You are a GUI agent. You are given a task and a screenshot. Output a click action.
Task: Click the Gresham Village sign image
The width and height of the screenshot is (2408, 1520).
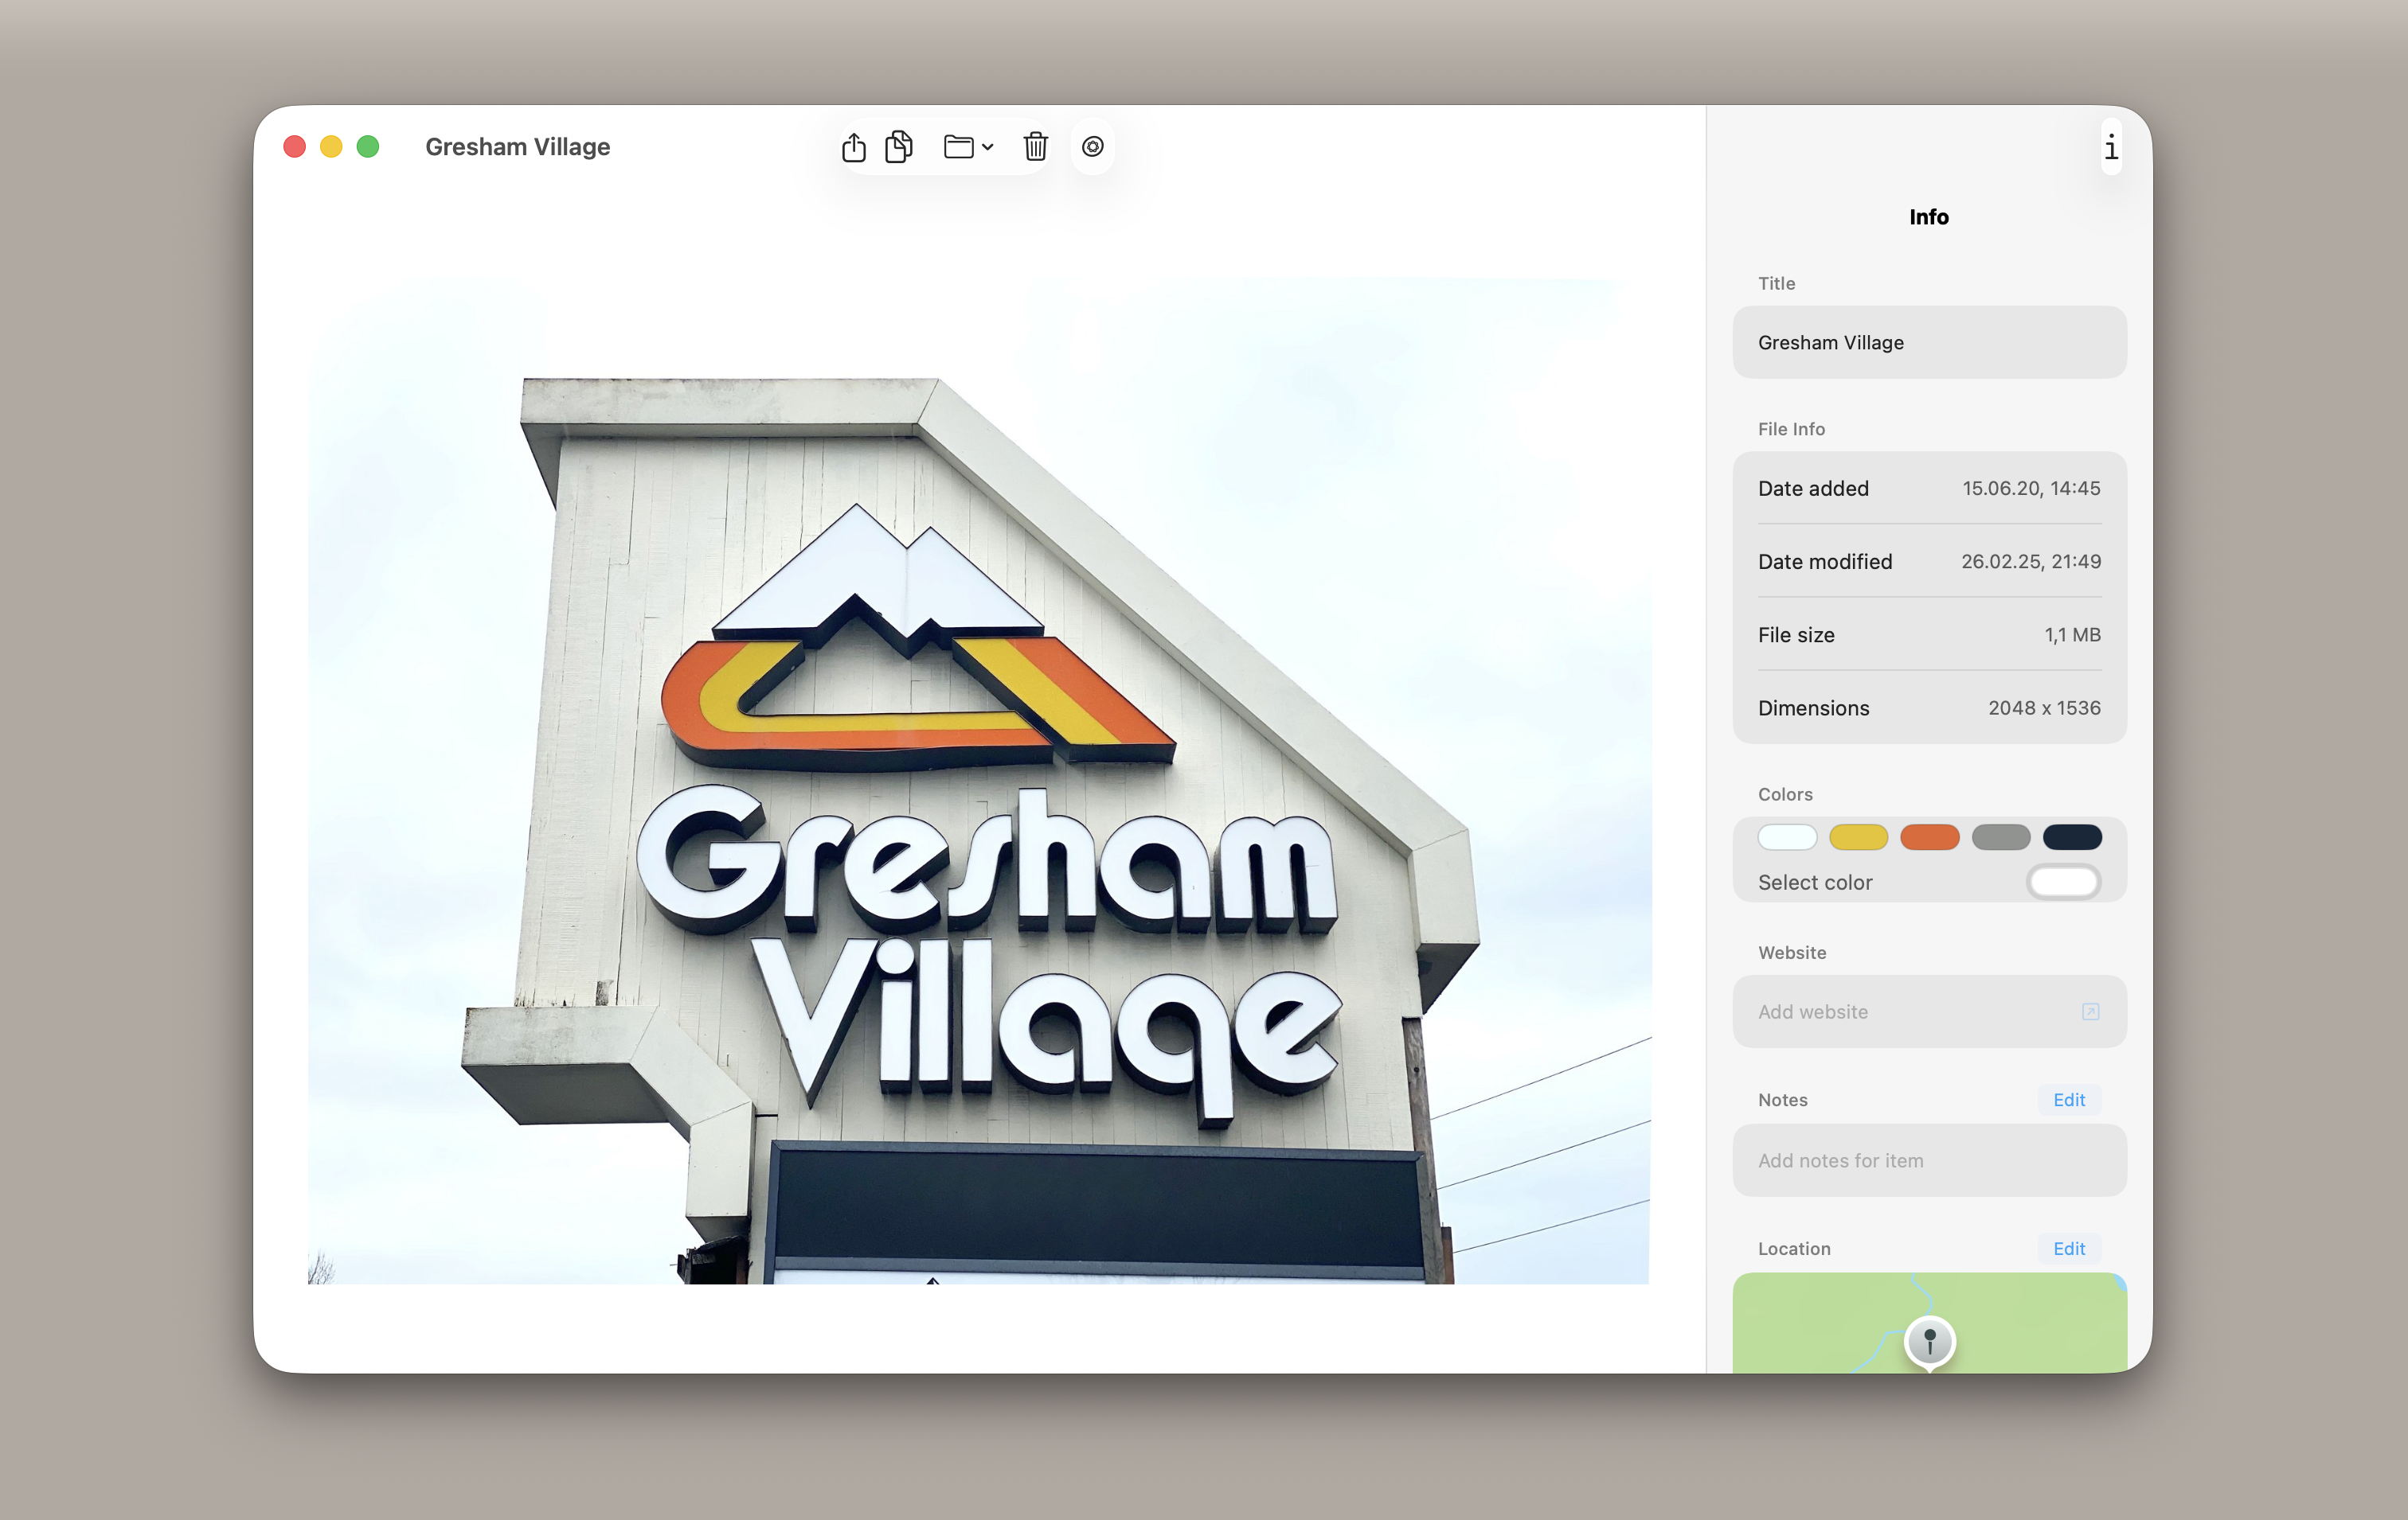(979, 781)
